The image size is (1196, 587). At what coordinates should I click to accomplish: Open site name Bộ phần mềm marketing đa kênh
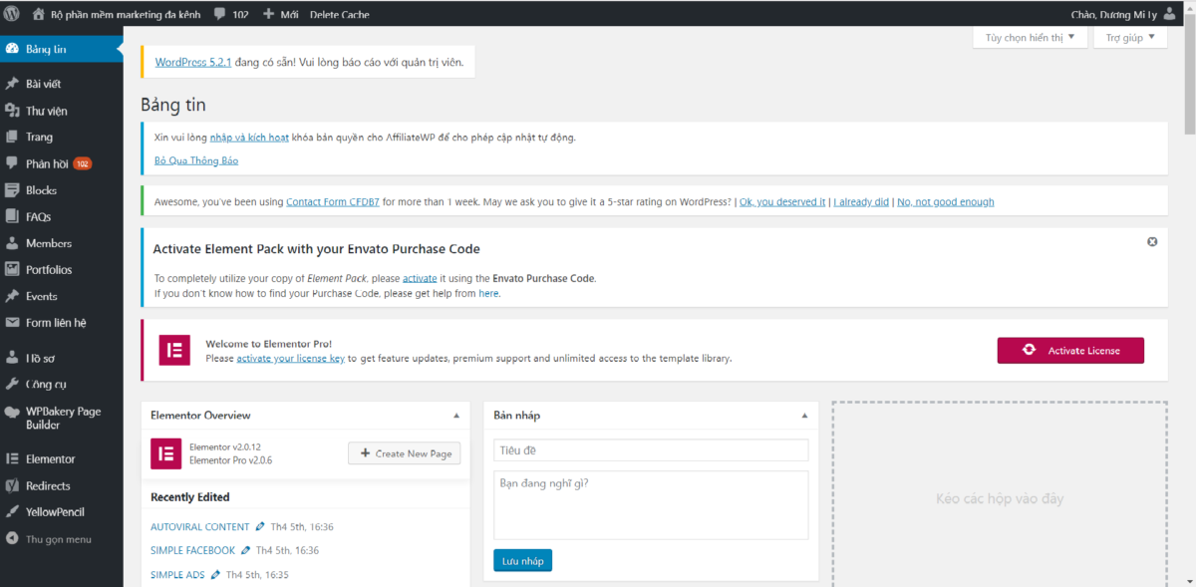pos(126,15)
